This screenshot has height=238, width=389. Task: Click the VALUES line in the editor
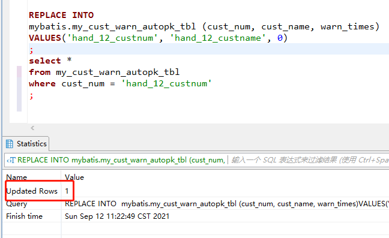pos(158,38)
